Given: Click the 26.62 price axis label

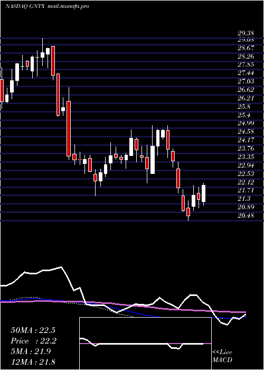Looking at the screenshot, I should [x=247, y=90].
